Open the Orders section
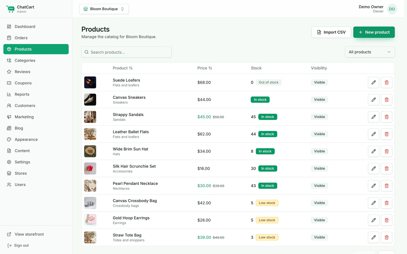 click(36, 38)
